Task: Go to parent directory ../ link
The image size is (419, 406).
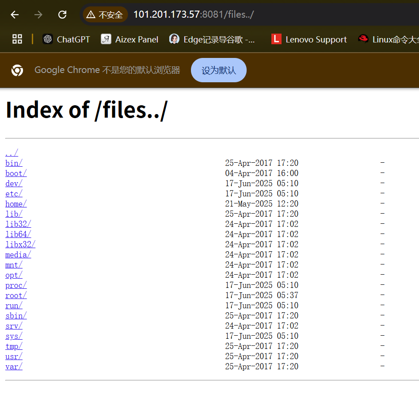Action: [x=11, y=153]
